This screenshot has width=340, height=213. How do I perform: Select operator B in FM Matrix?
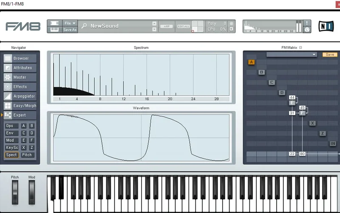coord(261,72)
